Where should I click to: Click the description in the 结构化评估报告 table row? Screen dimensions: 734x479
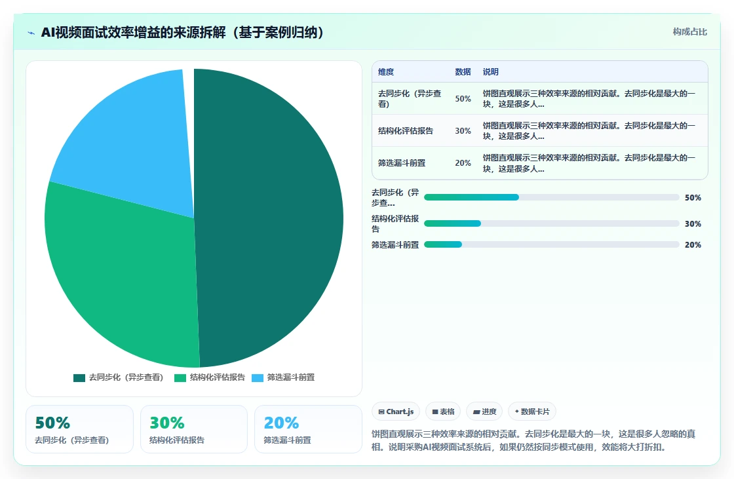tap(589, 131)
